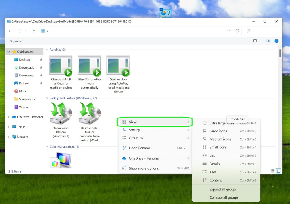
Task: Click the GodMode desktop icon behind window
Action: coord(165,13)
